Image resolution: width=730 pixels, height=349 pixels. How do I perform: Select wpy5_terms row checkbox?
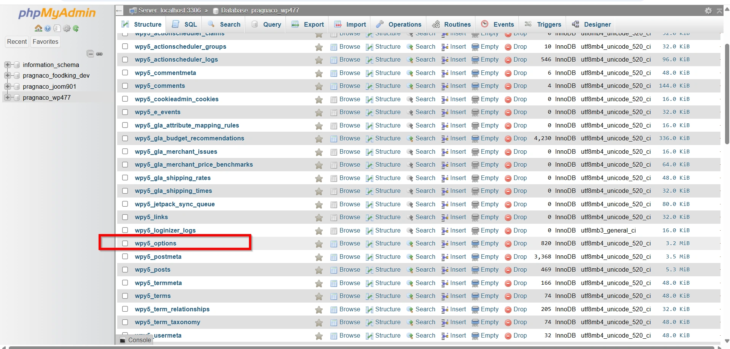click(125, 296)
